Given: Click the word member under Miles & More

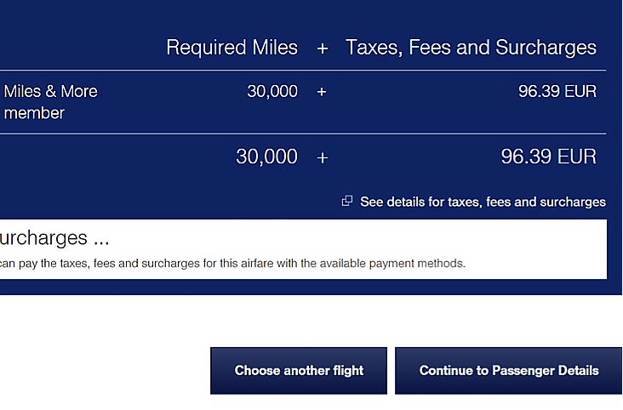Looking at the screenshot, I should point(34,113).
